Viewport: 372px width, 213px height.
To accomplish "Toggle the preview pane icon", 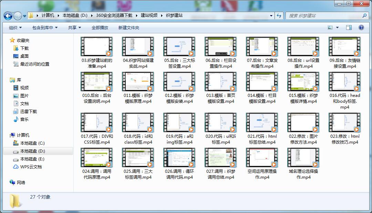I will 349,27.
